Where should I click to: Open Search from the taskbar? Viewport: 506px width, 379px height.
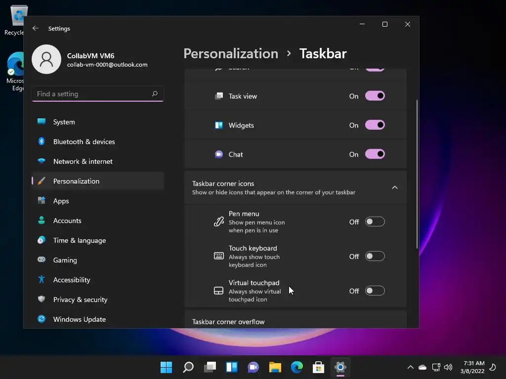188,367
